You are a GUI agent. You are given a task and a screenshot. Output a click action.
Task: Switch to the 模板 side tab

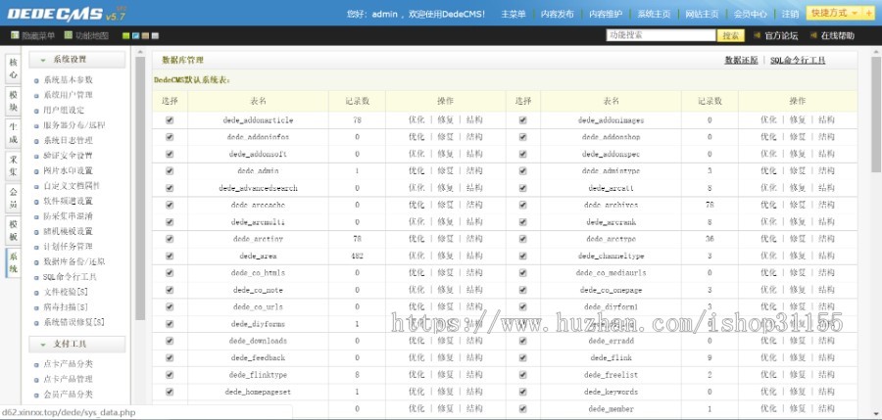pyautogui.click(x=13, y=231)
